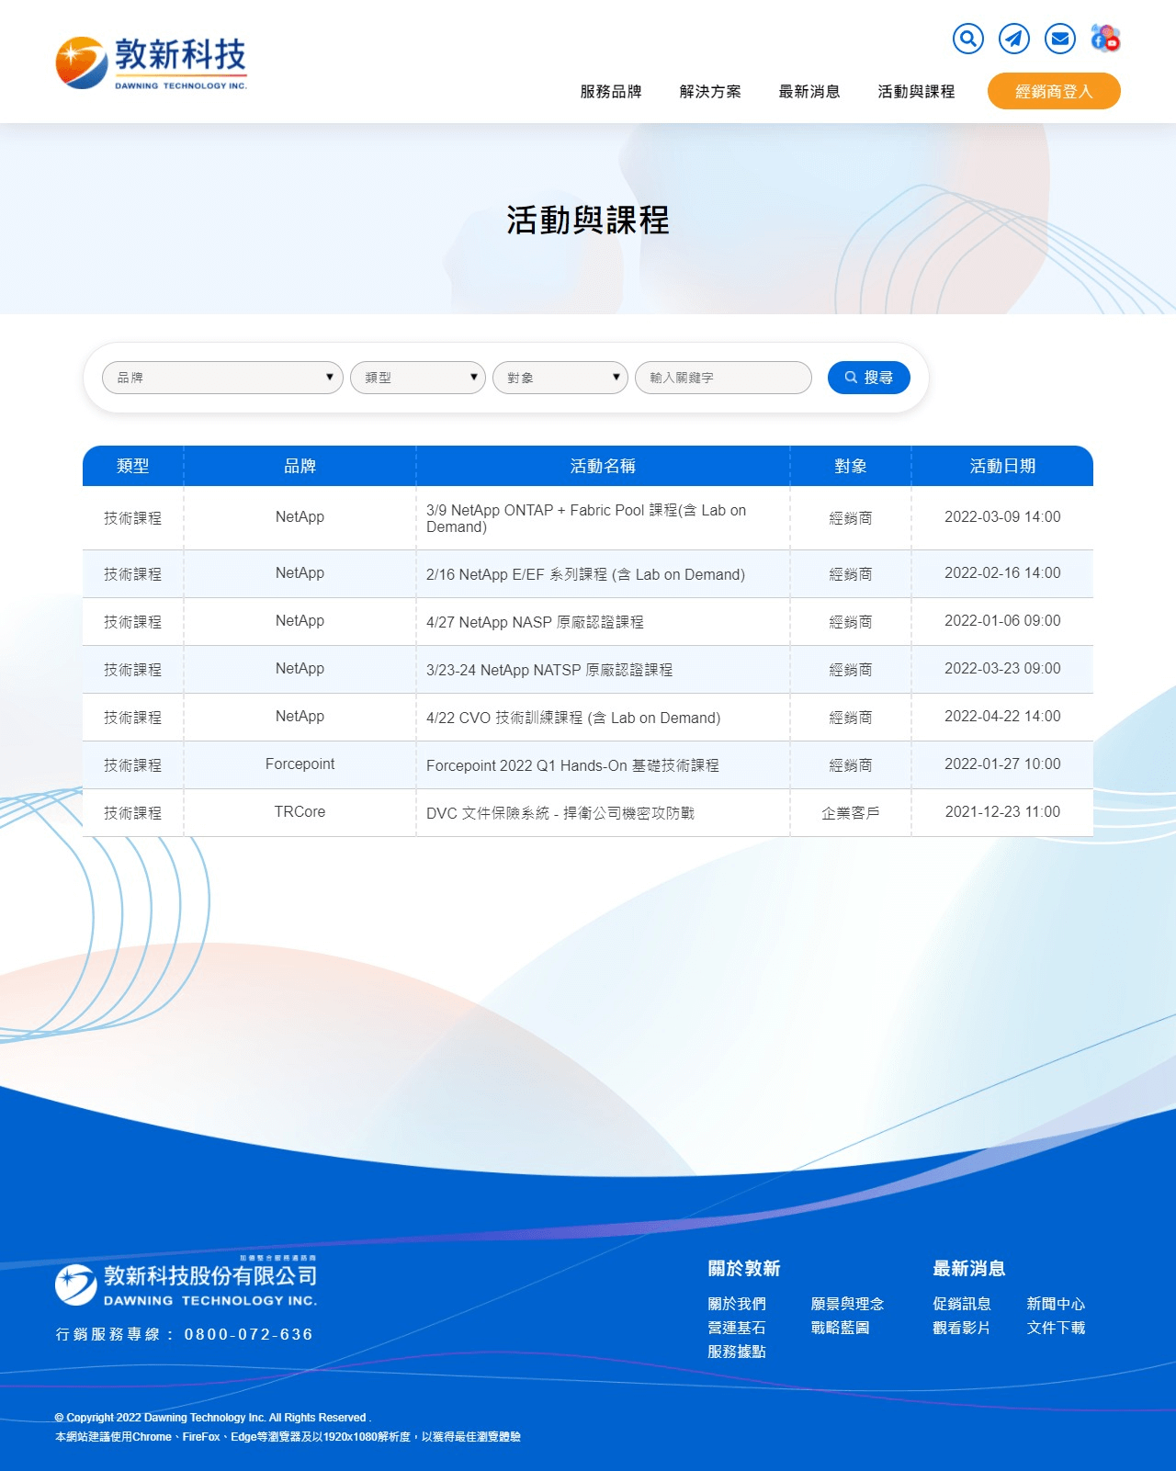
Task: Click the 類型 column header
Action: (x=133, y=466)
